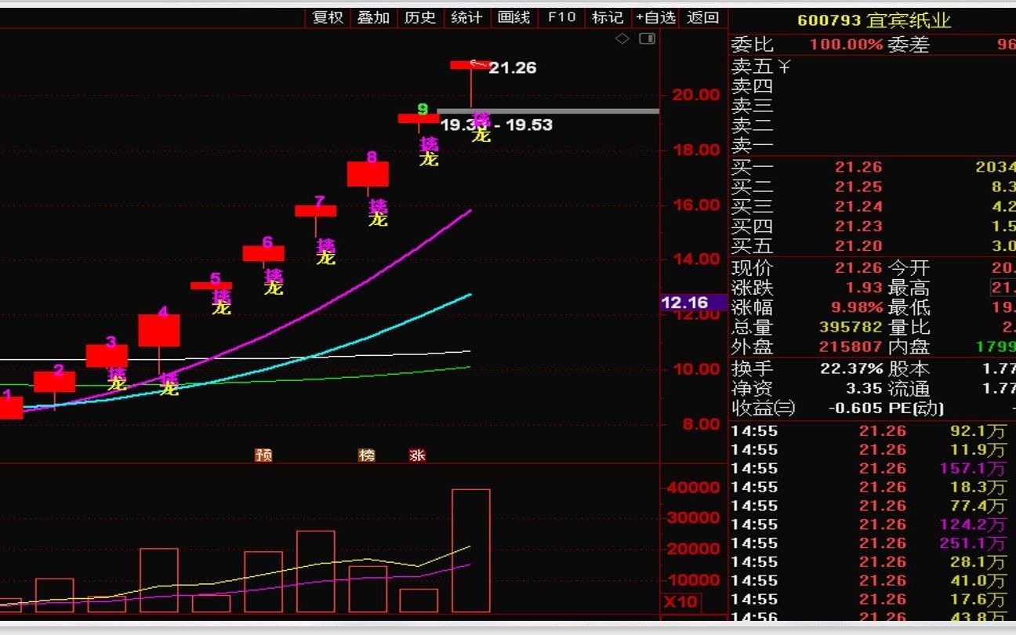The width and height of the screenshot is (1016, 635).
Task: Click the 总量 395782 value
Action: click(851, 327)
